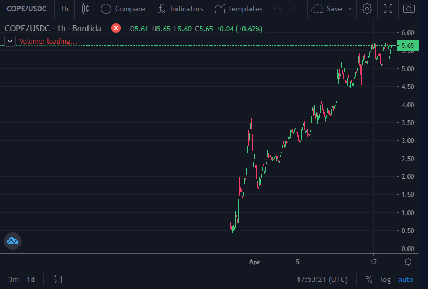Click the TradingView cloud logo
The image size is (428, 289).
pos(12,241)
